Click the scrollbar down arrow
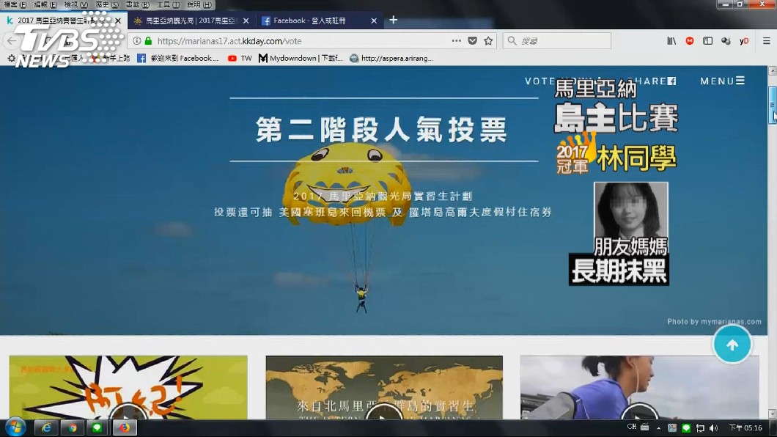Screen dimensions: 777x437 click(772, 414)
